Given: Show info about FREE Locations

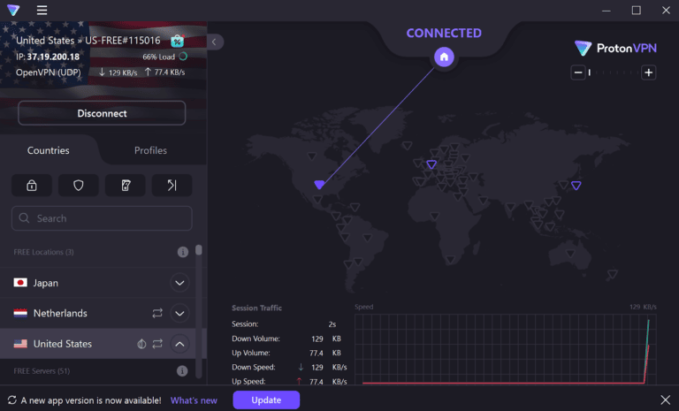Looking at the screenshot, I should click(183, 252).
